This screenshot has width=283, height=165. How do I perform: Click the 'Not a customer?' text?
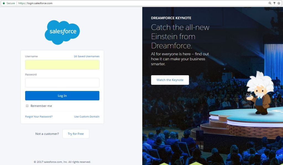(x=47, y=134)
